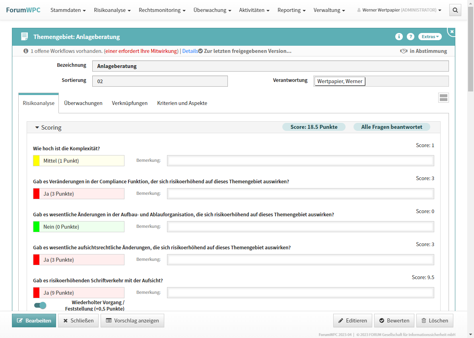Viewport: 474px width, 338px height.
Task: Click the info icon in panel header
Action: [x=399, y=37]
